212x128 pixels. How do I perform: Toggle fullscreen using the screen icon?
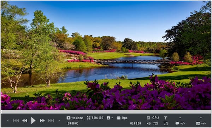166,123
